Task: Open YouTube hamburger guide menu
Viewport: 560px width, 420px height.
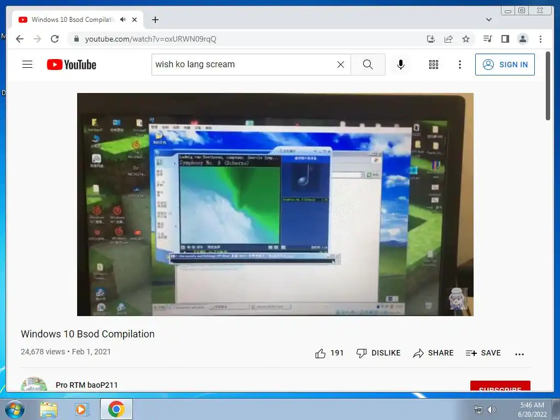Action: tap(27, 65)
